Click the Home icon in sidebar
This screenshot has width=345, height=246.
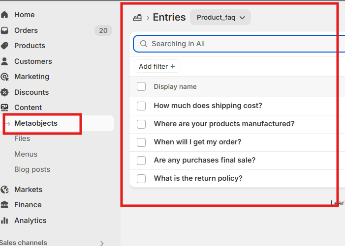4,15
